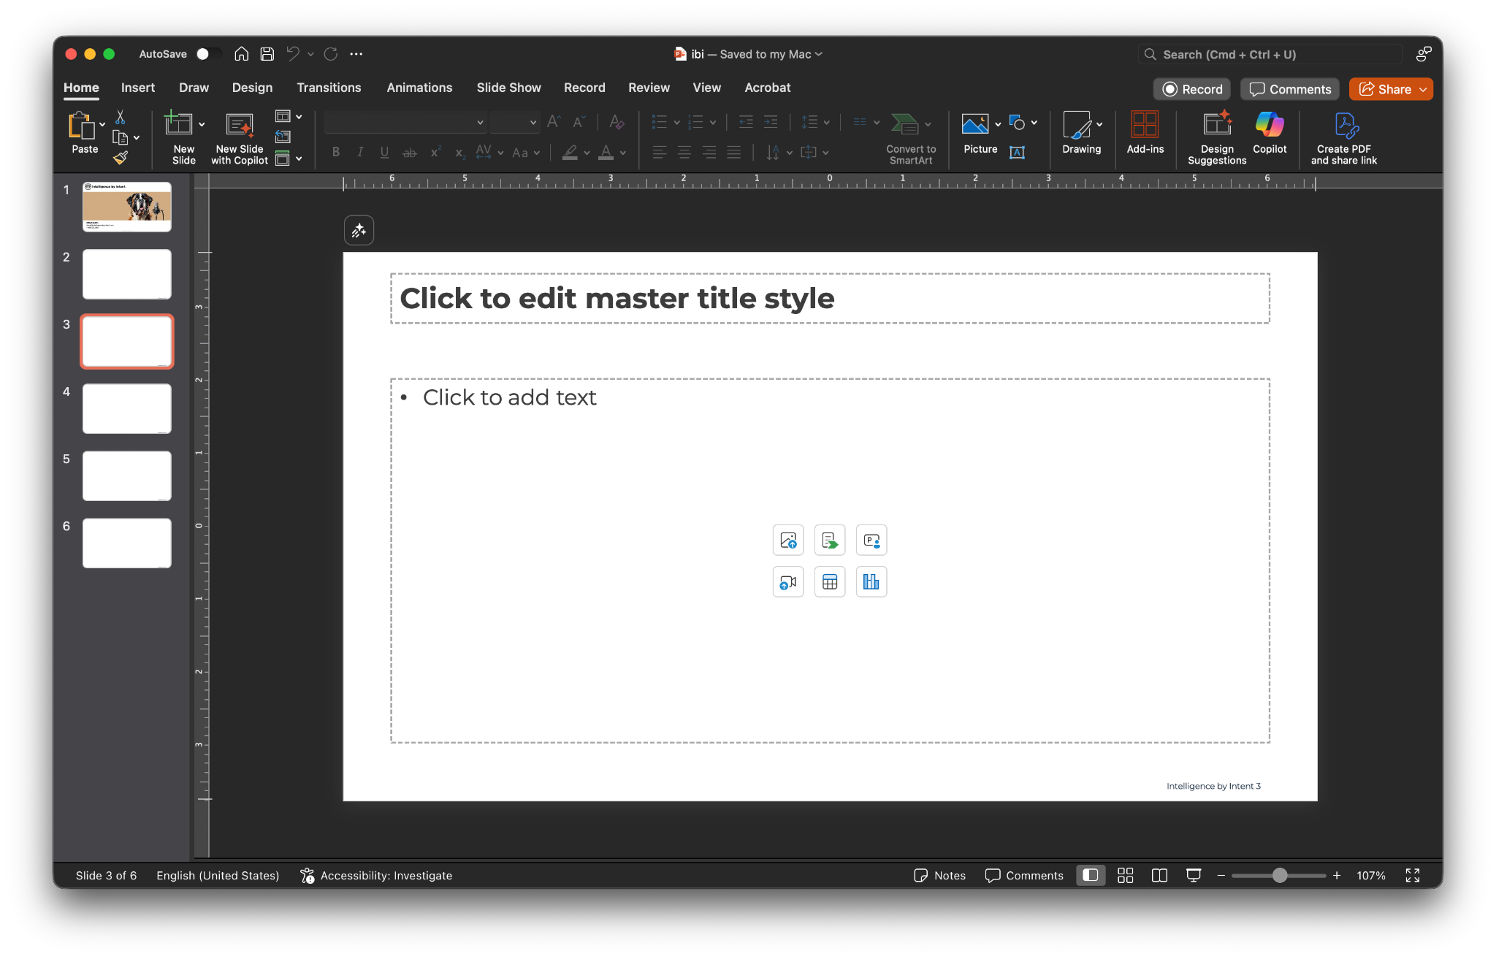Click the Insert Table placeholder icon

point(830,582)
